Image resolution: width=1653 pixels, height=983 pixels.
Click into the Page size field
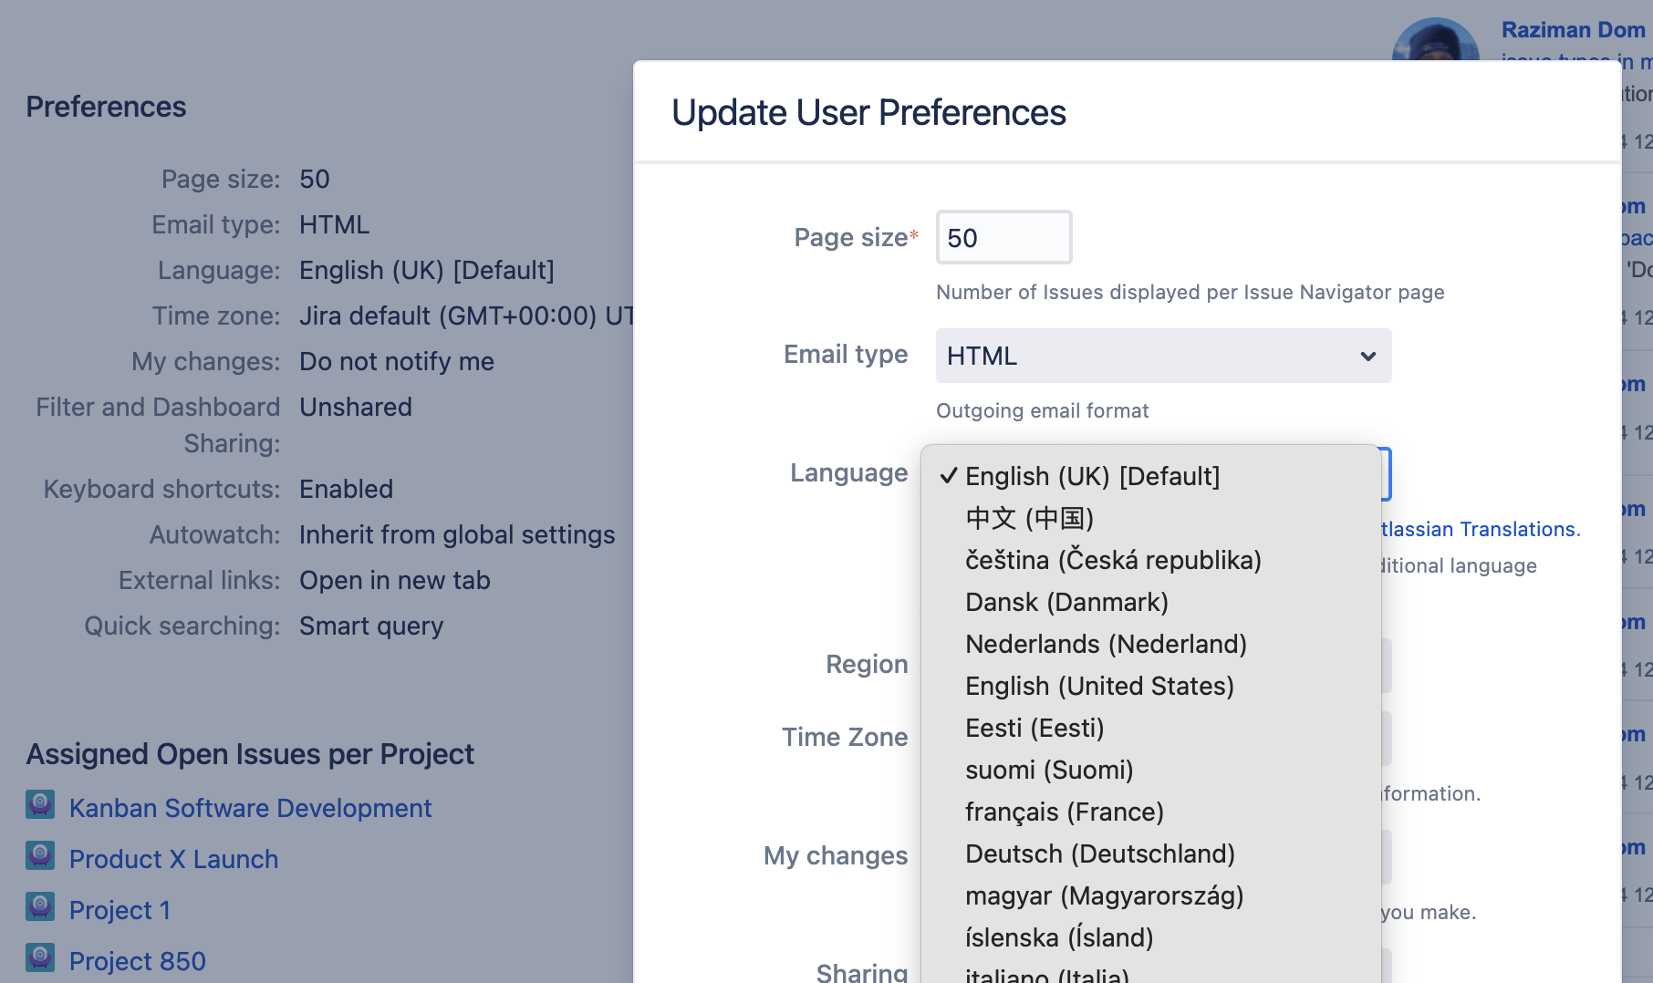[x=1003, y=238]
